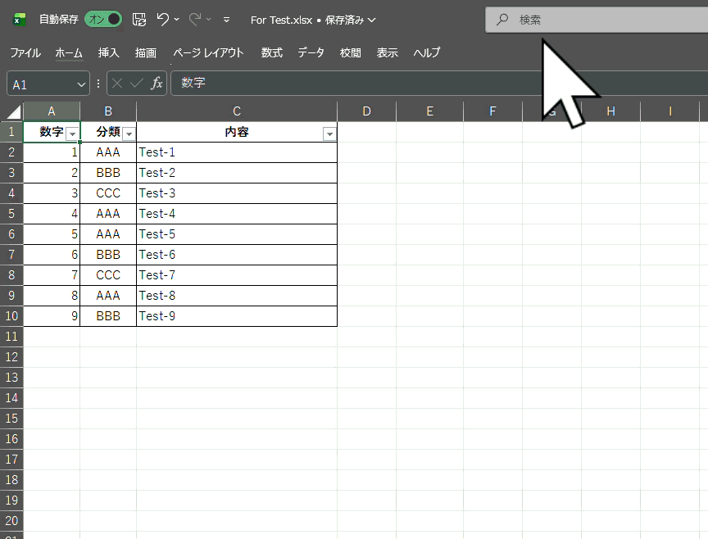Click the formula bar expand dots handle

tap(98, 84)
